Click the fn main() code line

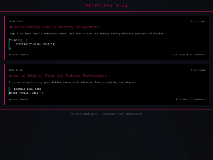point(18,40)
